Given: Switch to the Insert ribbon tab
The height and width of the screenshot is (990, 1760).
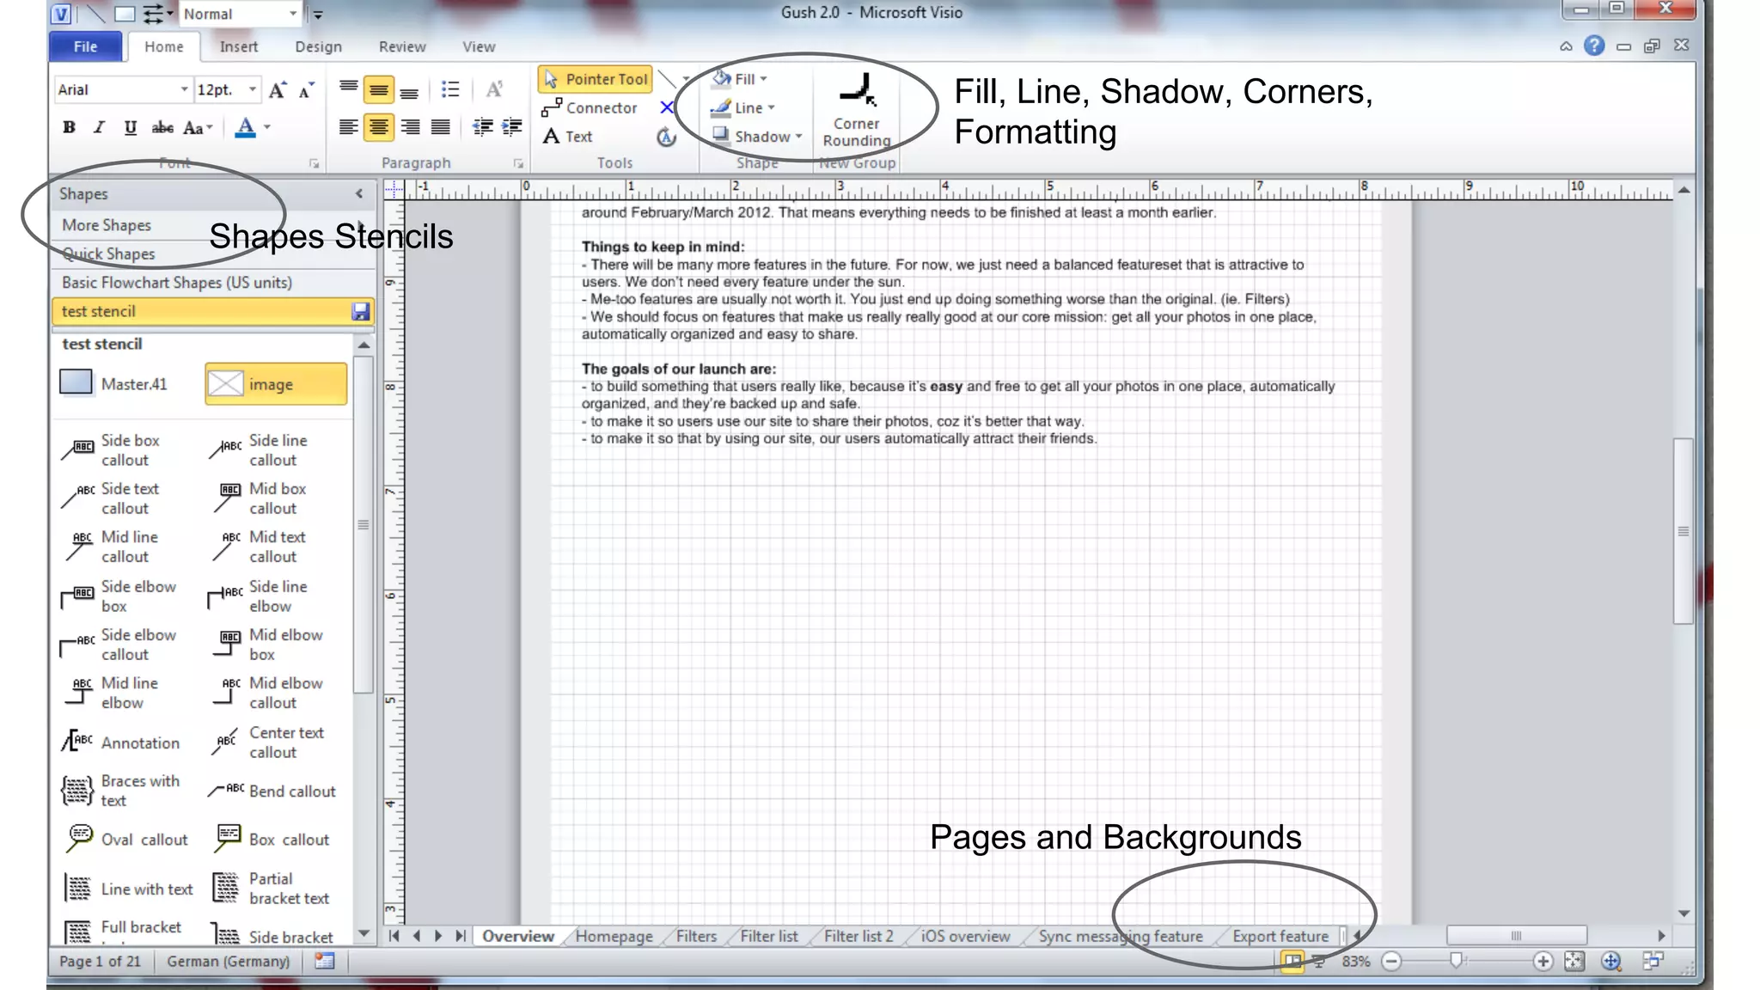Looking at the screenshot, I should 238,46.
